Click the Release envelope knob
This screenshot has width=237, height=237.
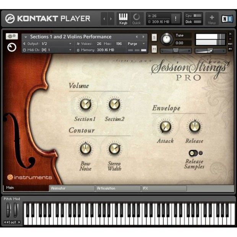[195, 127]
